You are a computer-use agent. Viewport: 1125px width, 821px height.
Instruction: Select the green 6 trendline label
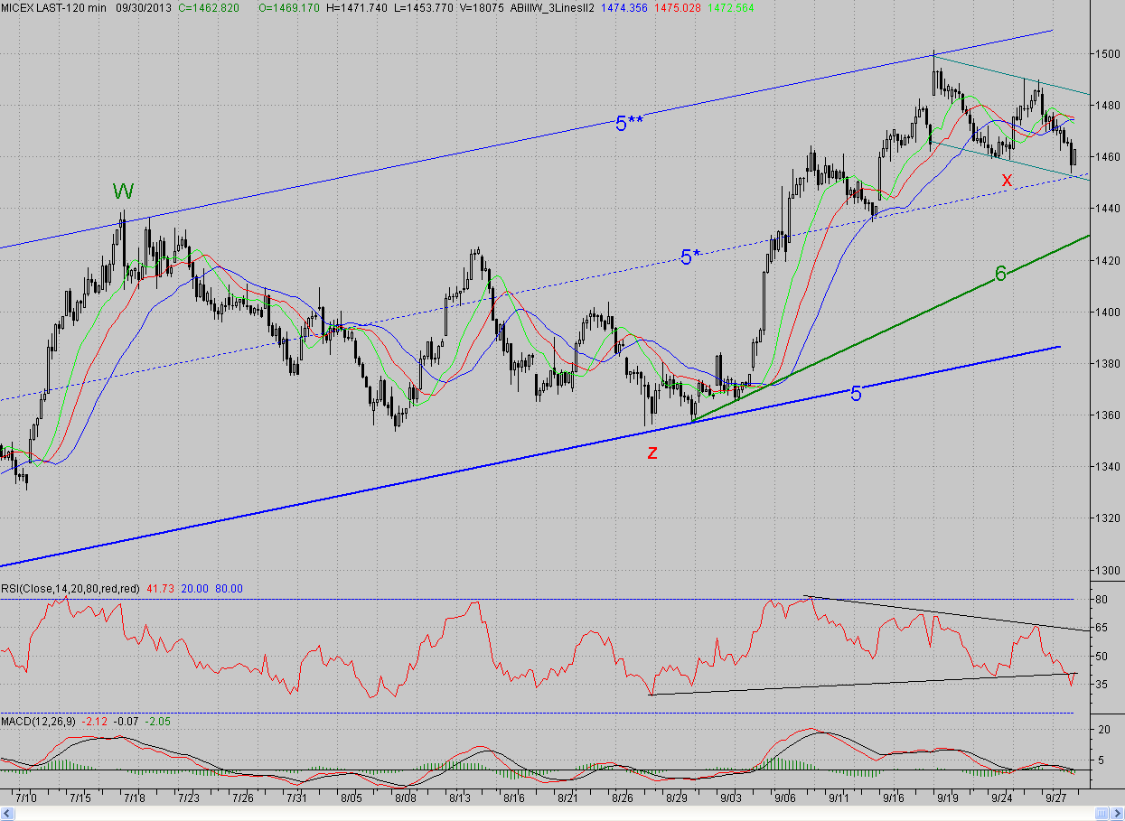1000,274
